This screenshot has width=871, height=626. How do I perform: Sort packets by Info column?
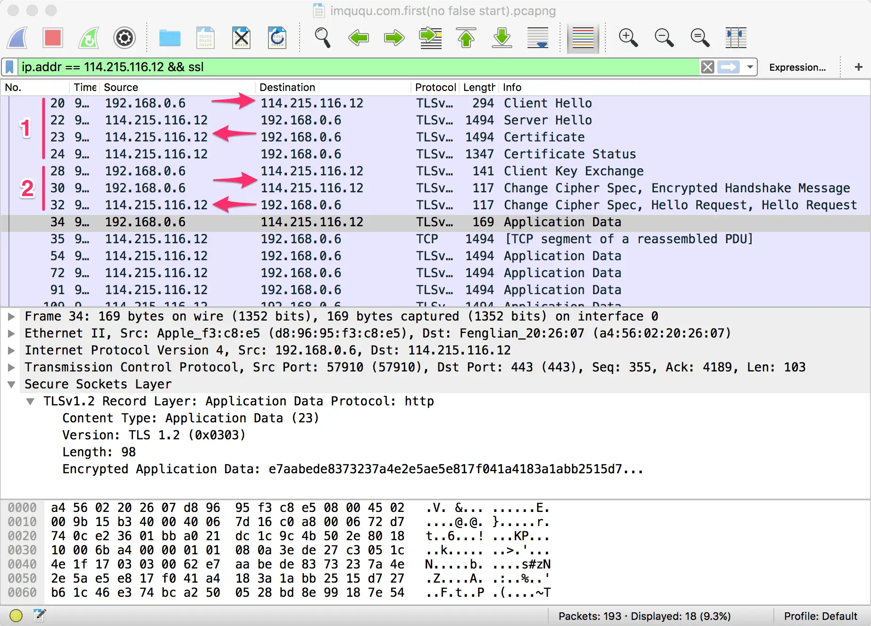[x=684, y=87]
